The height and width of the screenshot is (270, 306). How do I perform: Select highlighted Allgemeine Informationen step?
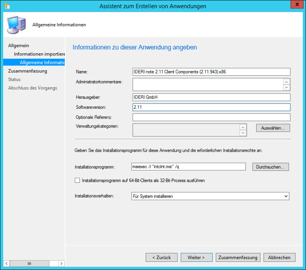coord(34,62)
